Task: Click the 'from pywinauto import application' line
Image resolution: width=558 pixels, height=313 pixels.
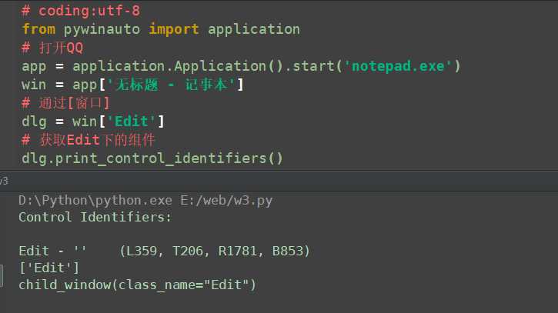Action: 161,29
